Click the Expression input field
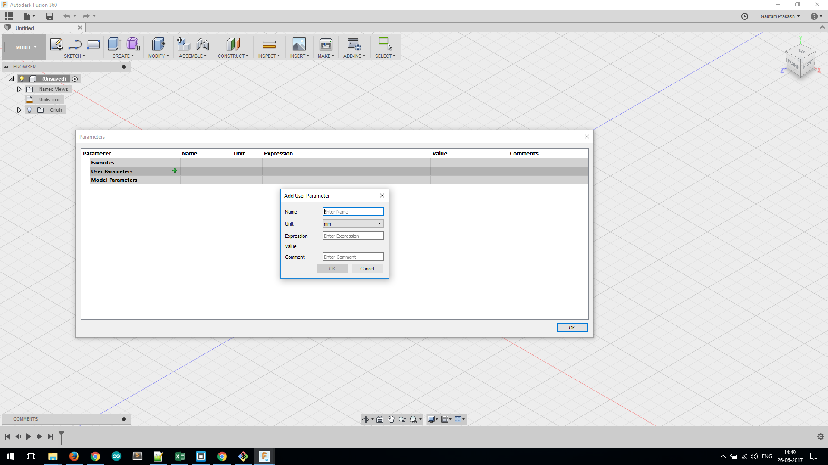Screen dimensions: 828x465 point(353,236)
